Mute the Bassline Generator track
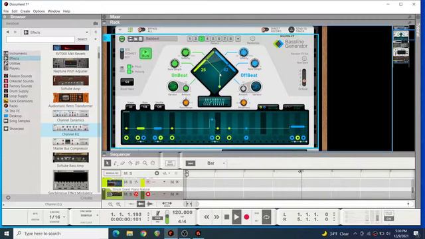 (126, 183)
